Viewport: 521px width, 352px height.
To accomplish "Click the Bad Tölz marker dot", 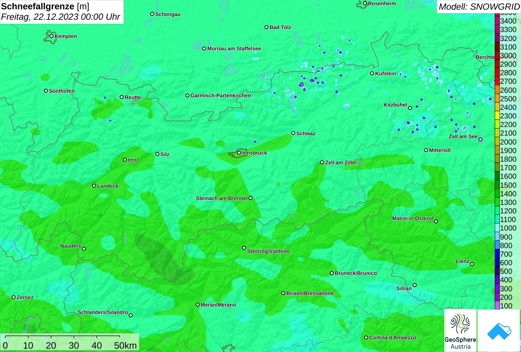I will coord(266,27).
